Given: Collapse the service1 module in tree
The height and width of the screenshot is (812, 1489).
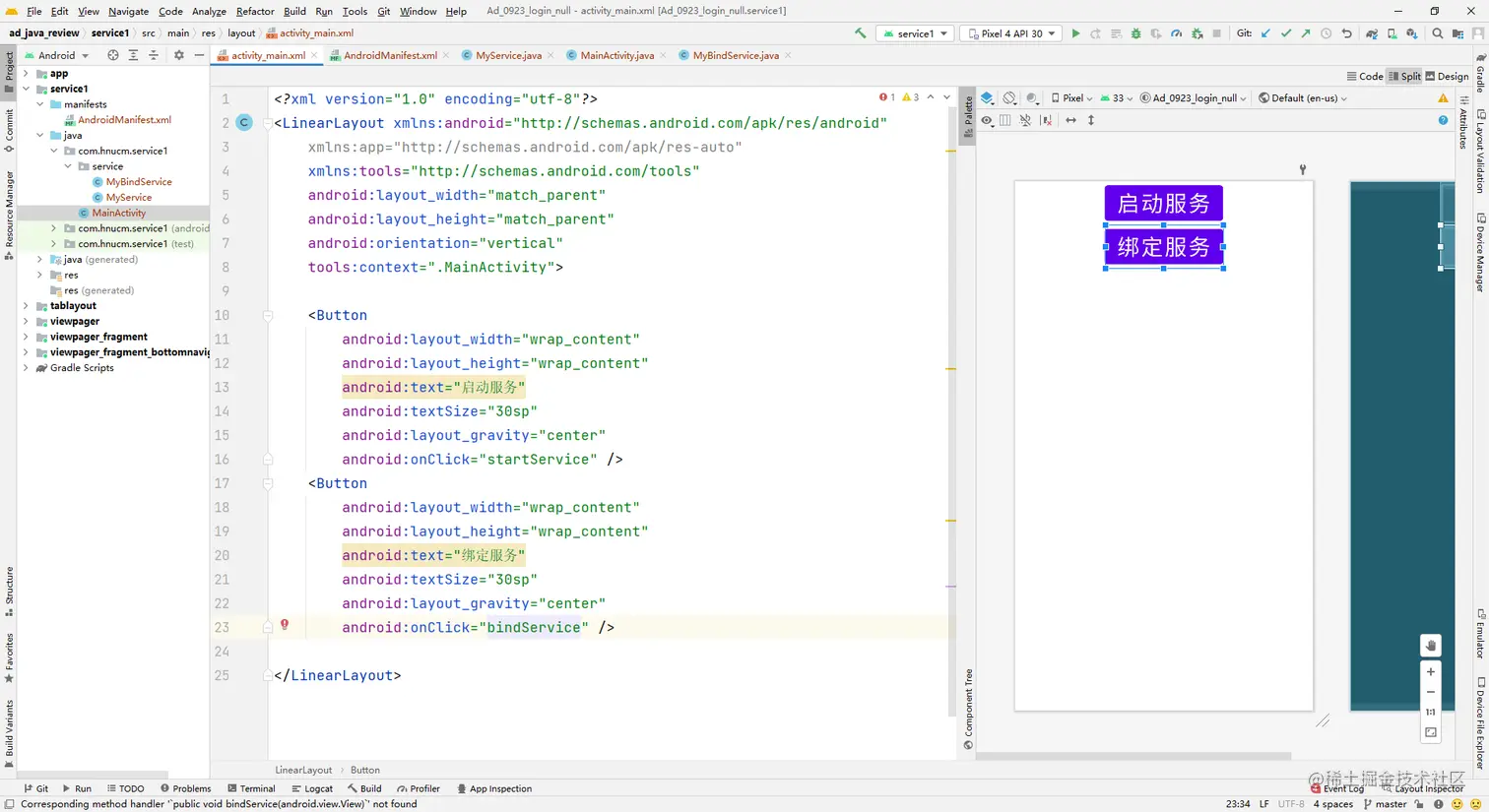Looking at the screenshot, I should pos(26,89).
